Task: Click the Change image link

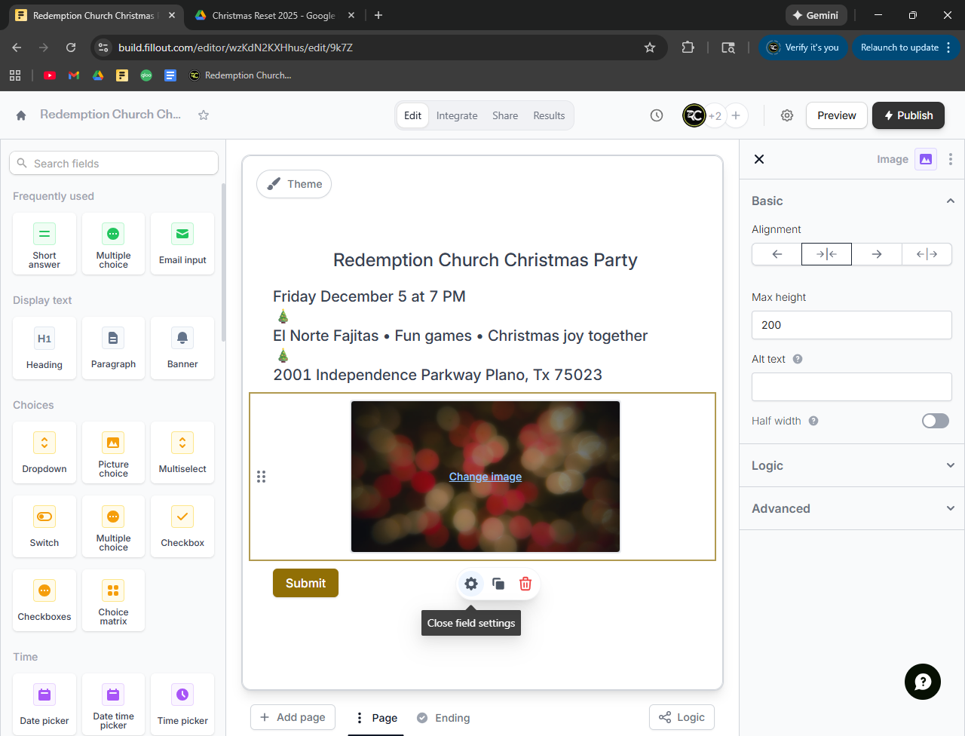Action: 486,477
